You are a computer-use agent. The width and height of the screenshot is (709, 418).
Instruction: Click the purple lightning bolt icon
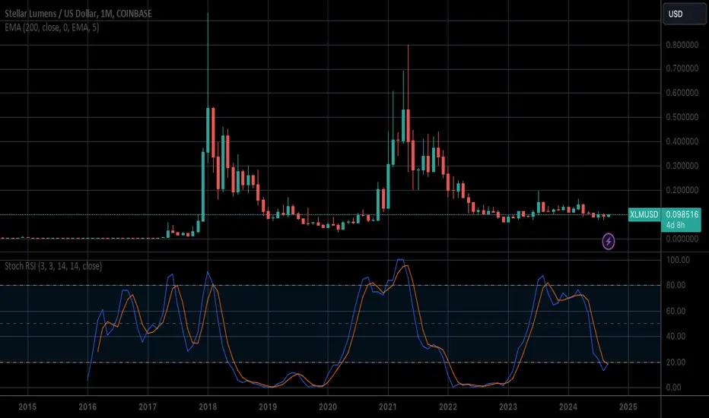[608, 242]
